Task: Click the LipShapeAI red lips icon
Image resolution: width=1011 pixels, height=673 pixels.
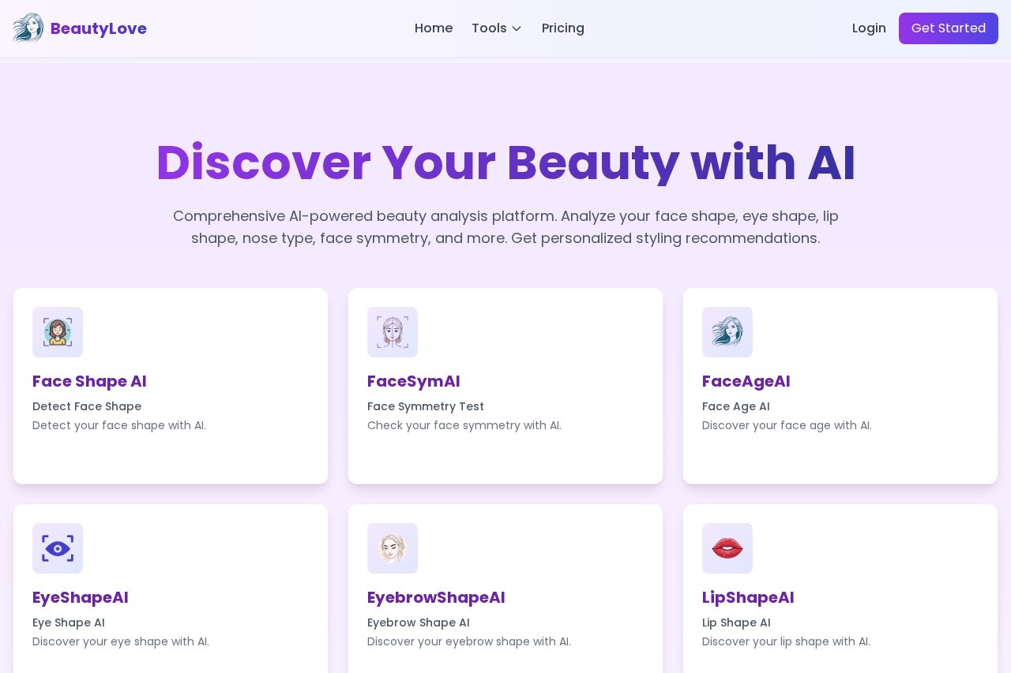Action: 727,548
